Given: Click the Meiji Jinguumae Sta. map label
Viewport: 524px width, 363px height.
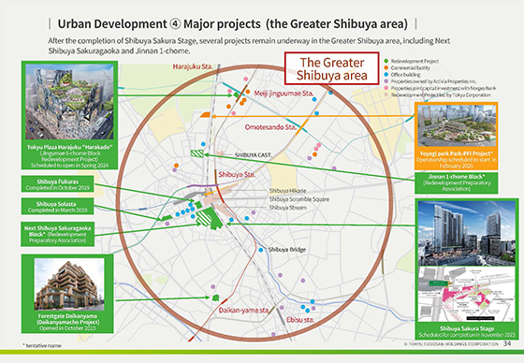Looking at the screenshot, I should 284,94.
